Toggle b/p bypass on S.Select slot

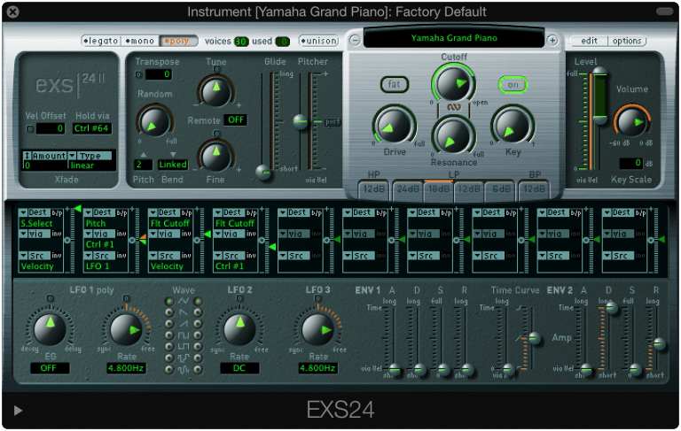[x=57, y=212]
